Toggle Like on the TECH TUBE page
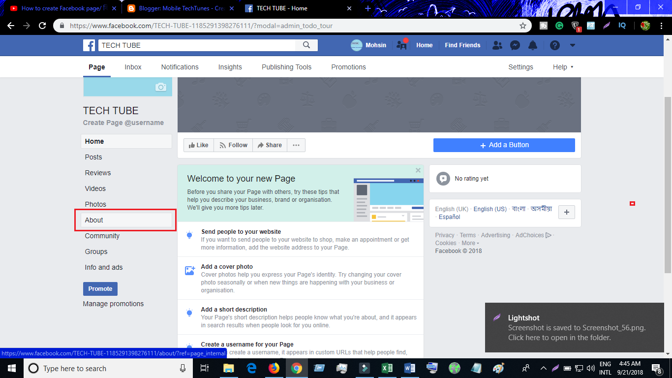The image size is (672, 378). coord(198,145)
